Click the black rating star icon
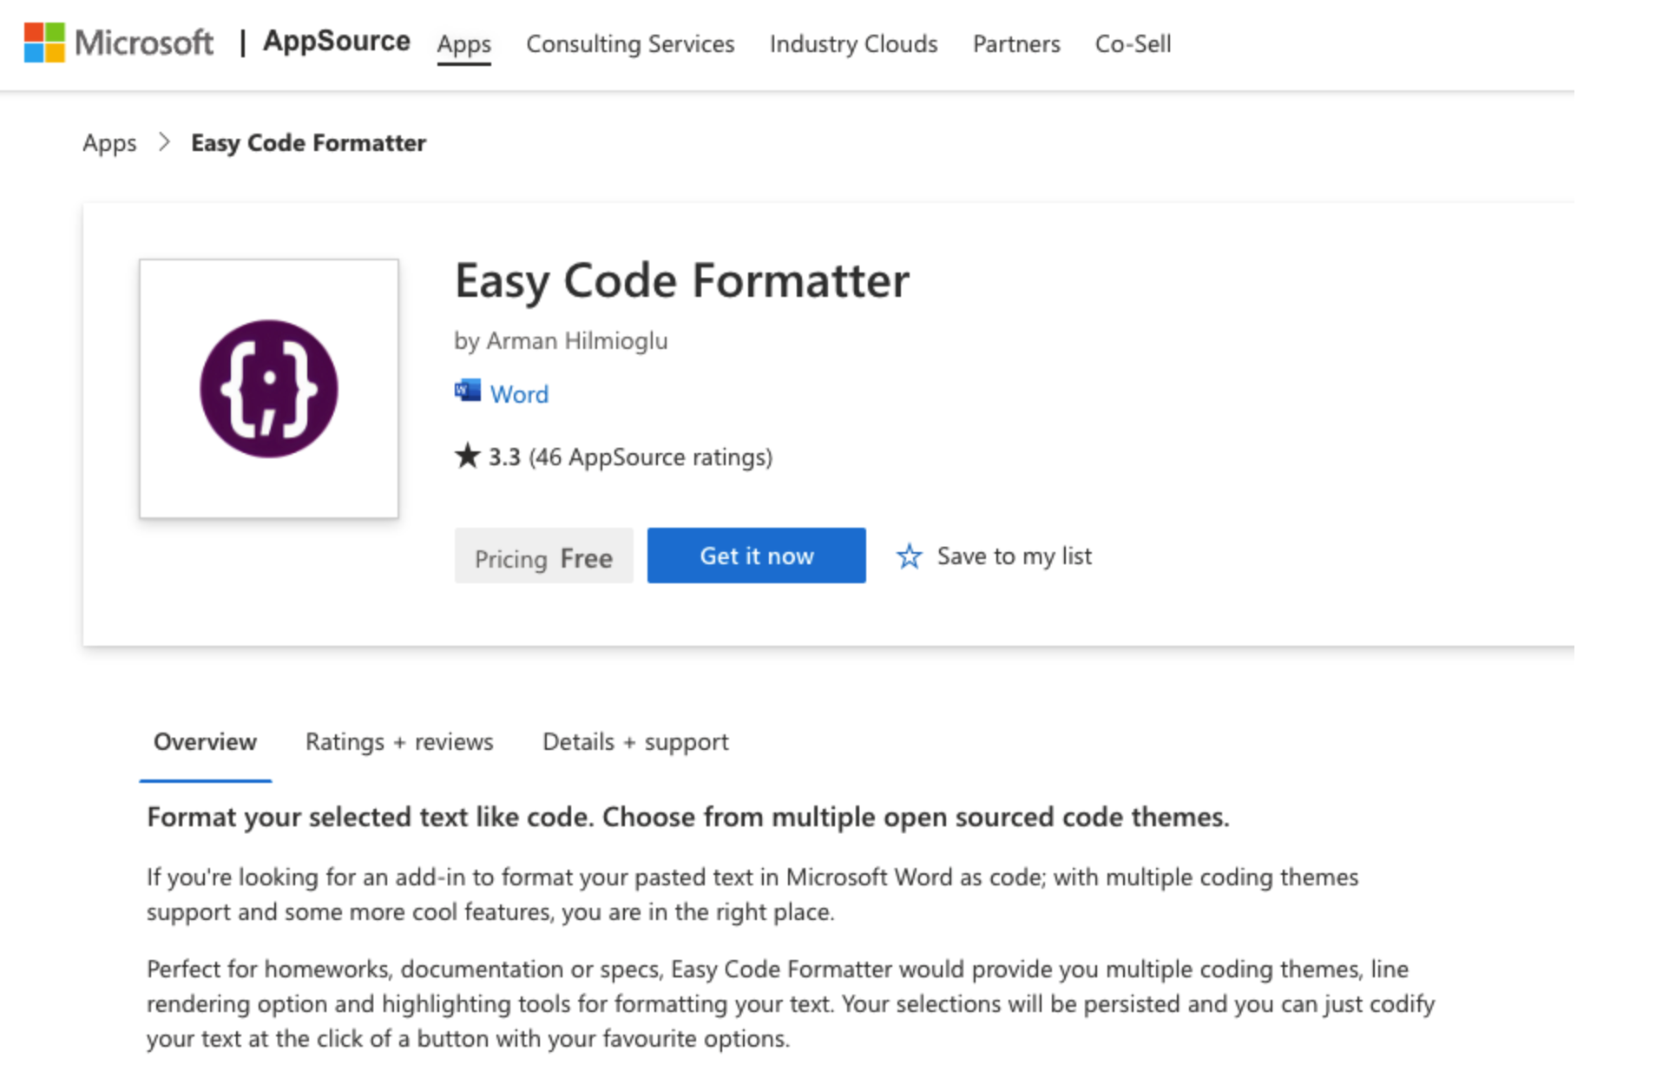 (467, 456)
